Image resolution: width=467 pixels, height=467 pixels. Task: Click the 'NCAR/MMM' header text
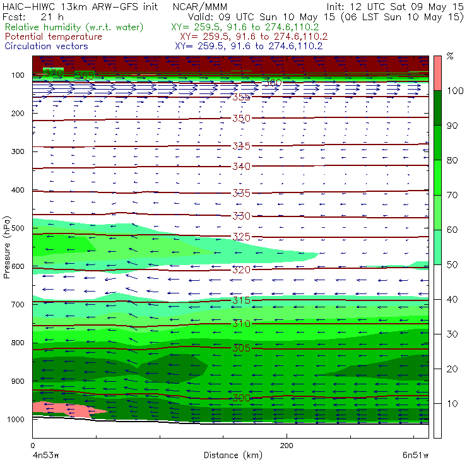point(200,6)
